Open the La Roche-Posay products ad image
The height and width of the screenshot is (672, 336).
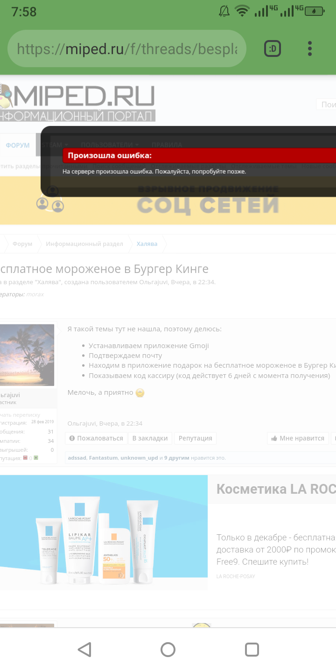(104, 532)
